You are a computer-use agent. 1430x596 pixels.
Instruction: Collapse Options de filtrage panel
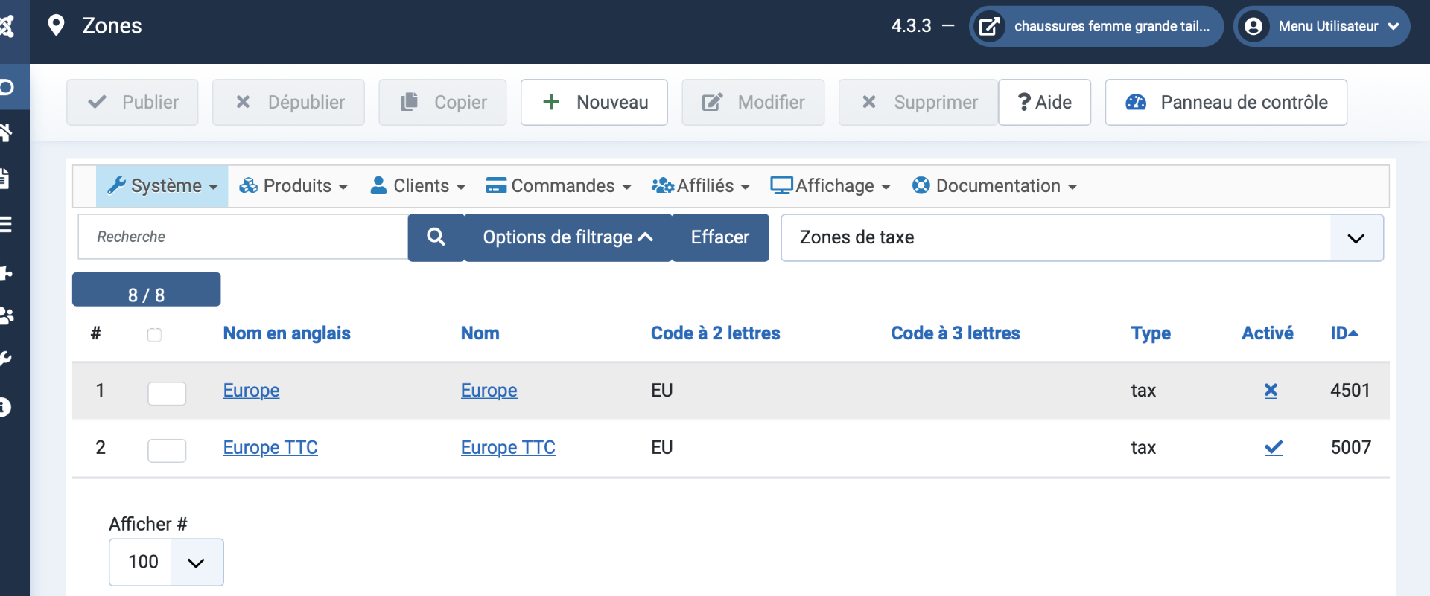(x=568, y=237)
